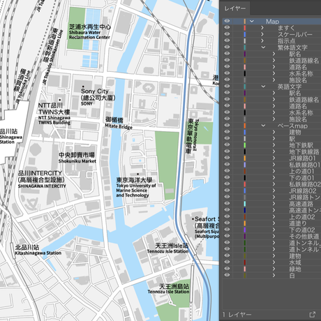Viewport: 321px width, 321px height.
Task: Expand the 私鉄線路01 sublayer
Action: coord(274,165)
